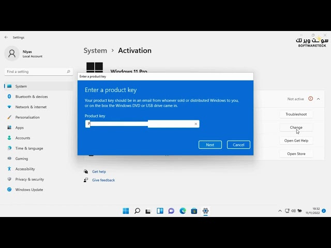Focus the Find a setting search box
Image resolution: width=331 pixels, height=248 pixels.
coord(39,72)
